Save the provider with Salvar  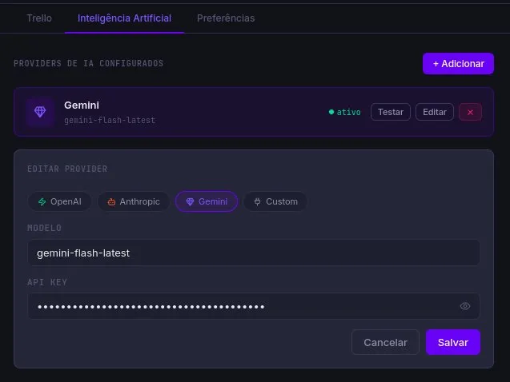(453, 342)
